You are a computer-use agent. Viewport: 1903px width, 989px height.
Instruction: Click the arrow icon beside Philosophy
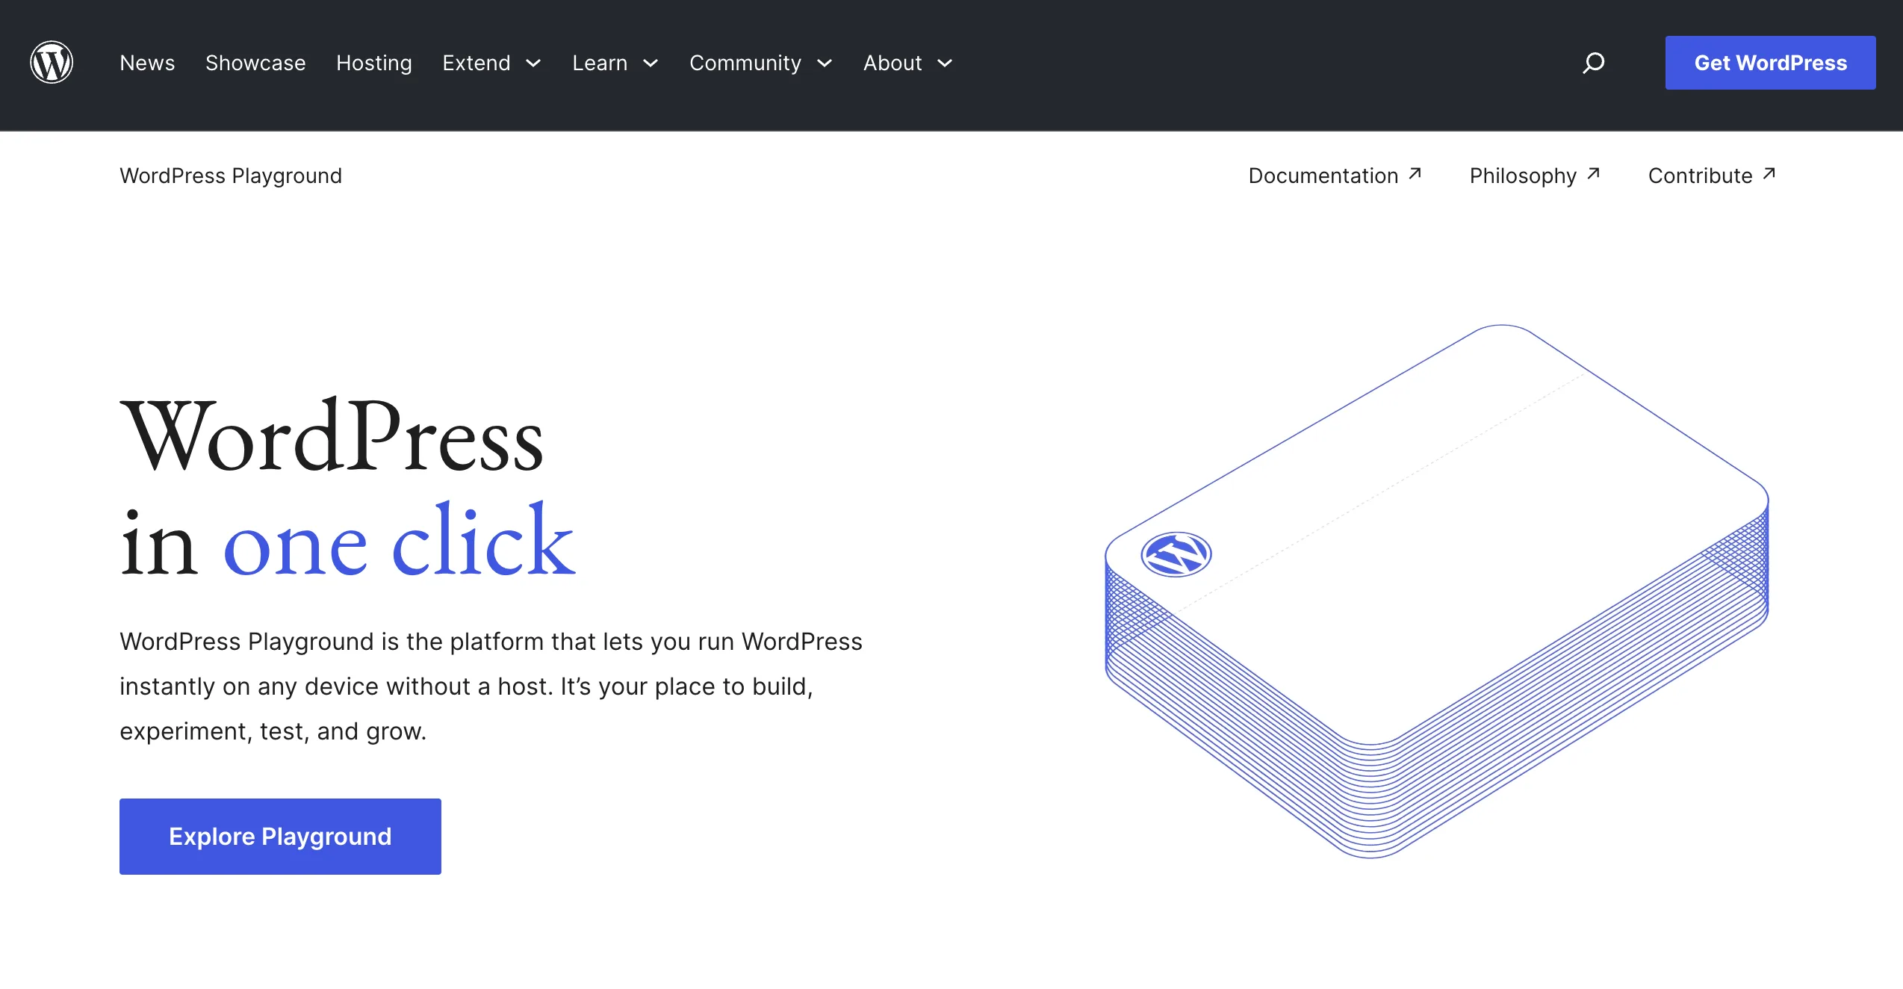click(x=1593, y=174)
